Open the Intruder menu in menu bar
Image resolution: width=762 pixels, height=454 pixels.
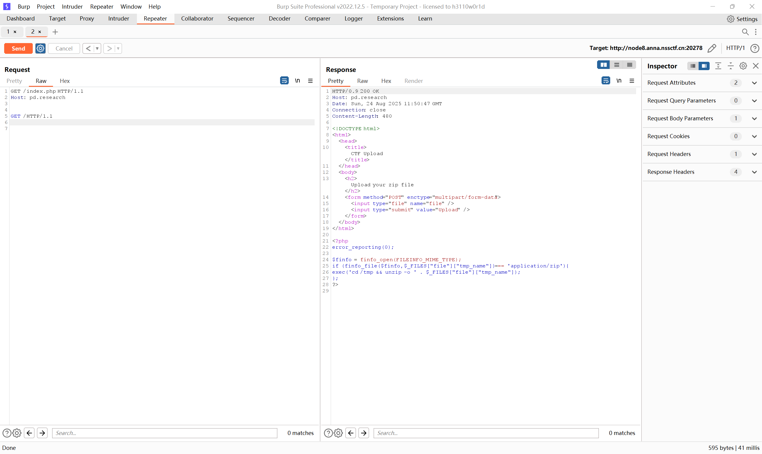(x=72, y=7)
